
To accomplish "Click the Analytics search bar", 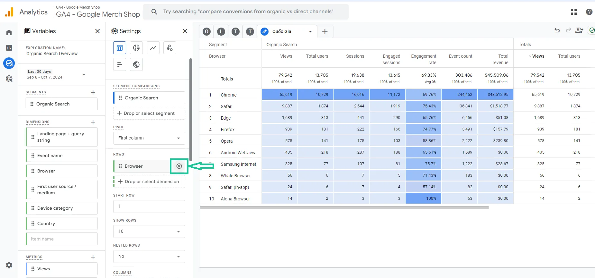I will (246, 12).
